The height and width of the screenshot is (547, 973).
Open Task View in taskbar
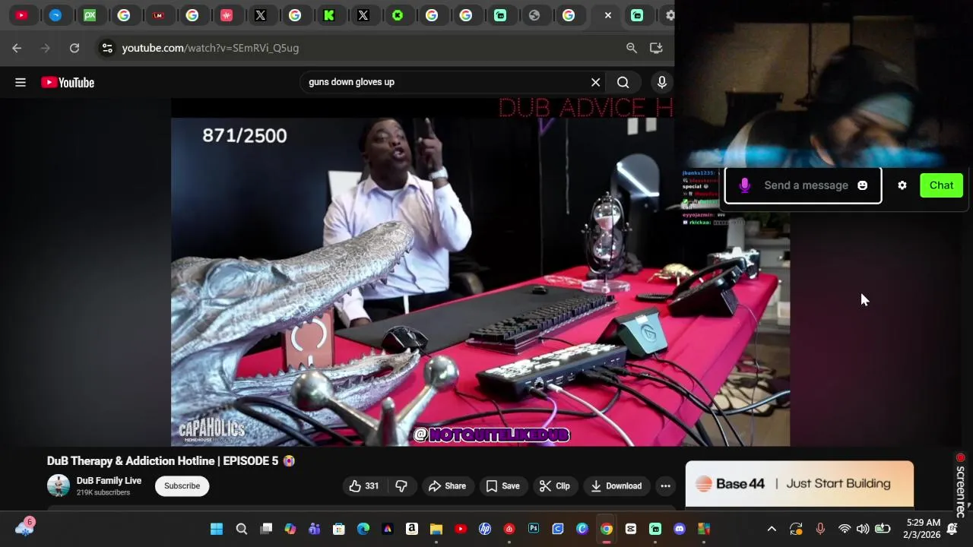point(265,529)
